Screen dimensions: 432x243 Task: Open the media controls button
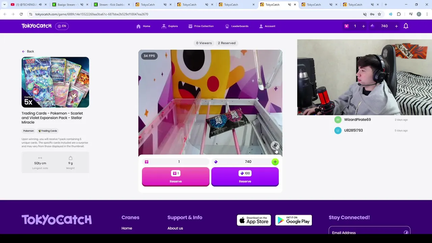(411, 14)
